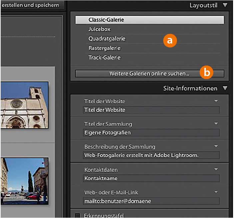Screen dimensions: 234x218
Task: Open Titel der Sammlung preset dropdown
Action: pyautogui.click(x=216, y=124)
